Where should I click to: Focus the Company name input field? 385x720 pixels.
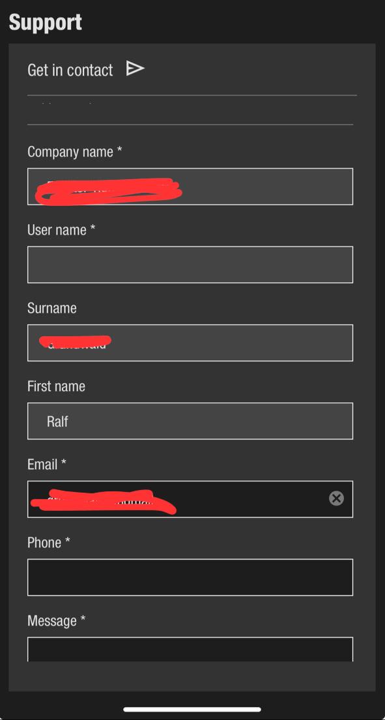coord(190,186)
